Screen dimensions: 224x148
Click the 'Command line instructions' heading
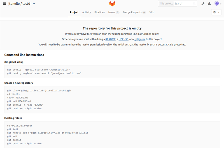(24, 55)
